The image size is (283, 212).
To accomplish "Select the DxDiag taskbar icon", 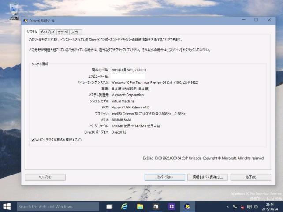I will (x=187, y=206).
